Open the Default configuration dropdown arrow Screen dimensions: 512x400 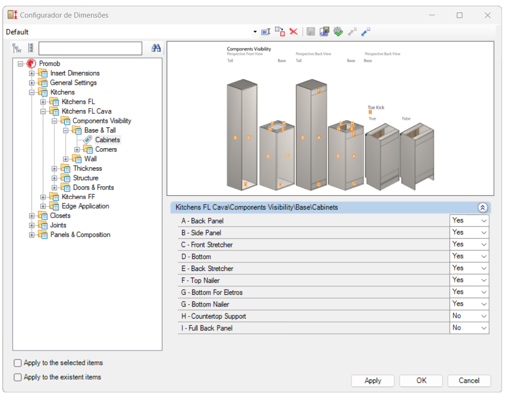pyautogui.click(x=255, y=32)
